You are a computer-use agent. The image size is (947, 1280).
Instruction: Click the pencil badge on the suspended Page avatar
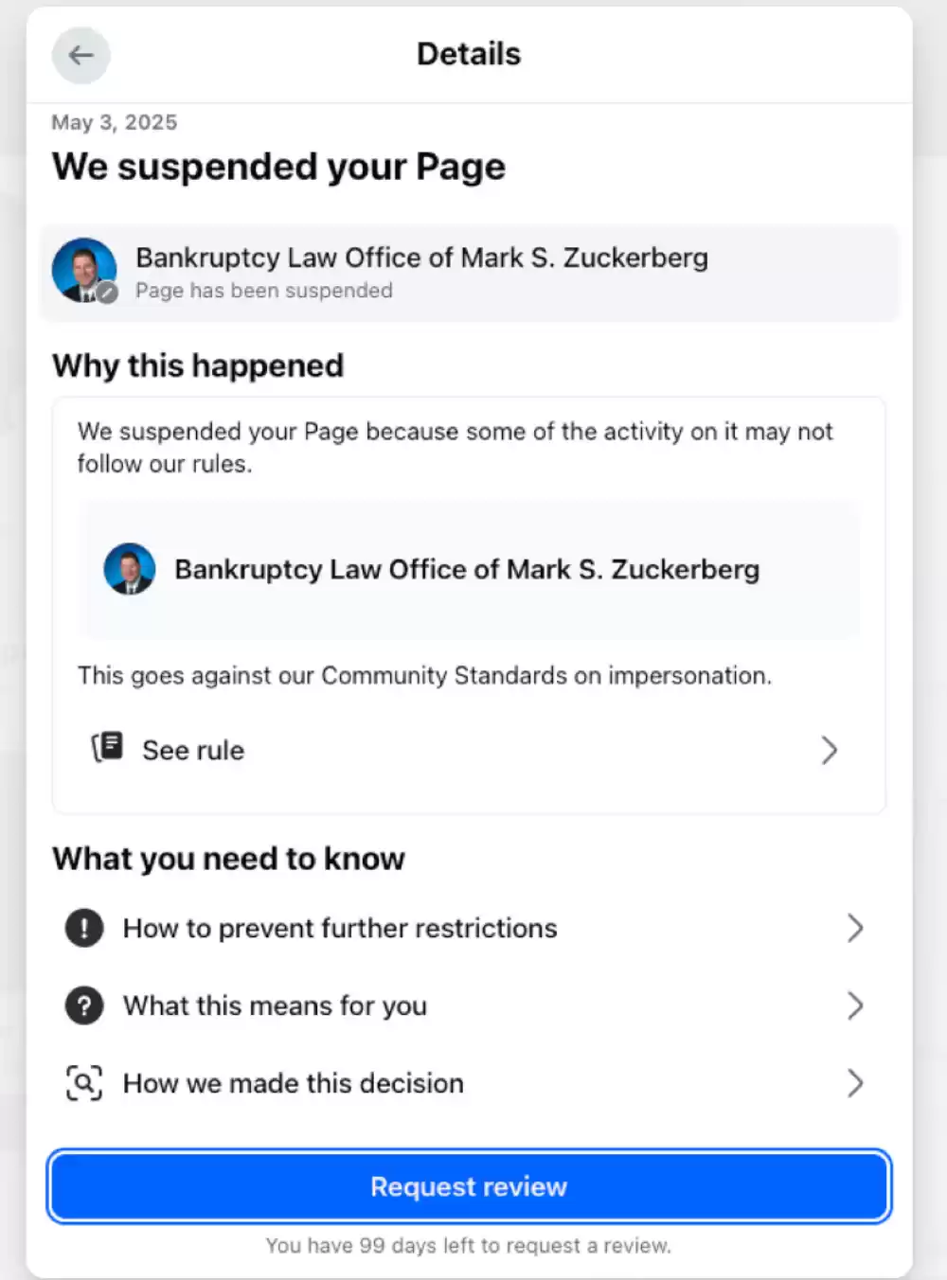pos(107,293)
